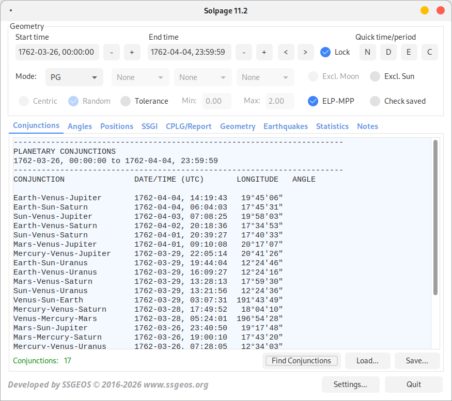Viewport: 452px width, 401px height.
Task: Click Find Conjunctions button
Action: tap(302, 361)
